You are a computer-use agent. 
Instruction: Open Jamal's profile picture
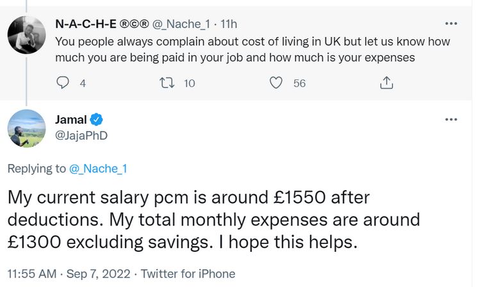26,127
